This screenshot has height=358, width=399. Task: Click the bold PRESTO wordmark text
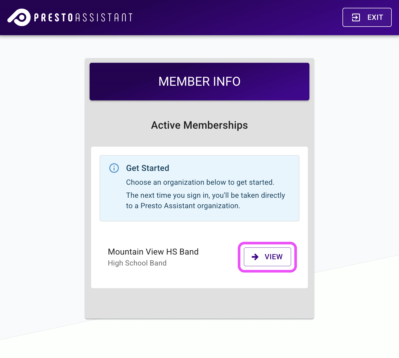[x=53, y=17]
